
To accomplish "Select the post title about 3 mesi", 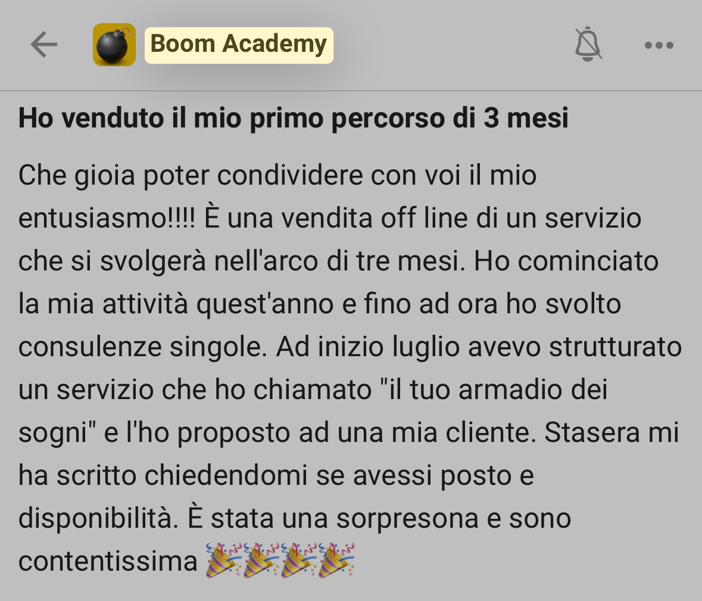I will coord(294,118).
